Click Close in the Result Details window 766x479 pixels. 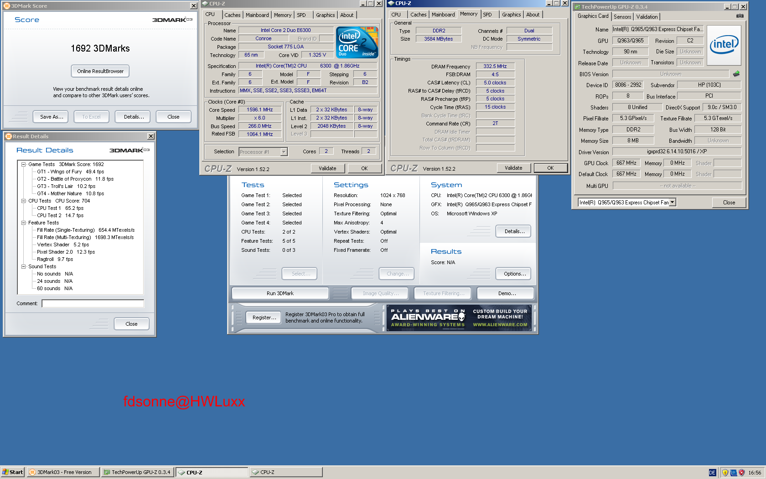click(x=131, y=324)
